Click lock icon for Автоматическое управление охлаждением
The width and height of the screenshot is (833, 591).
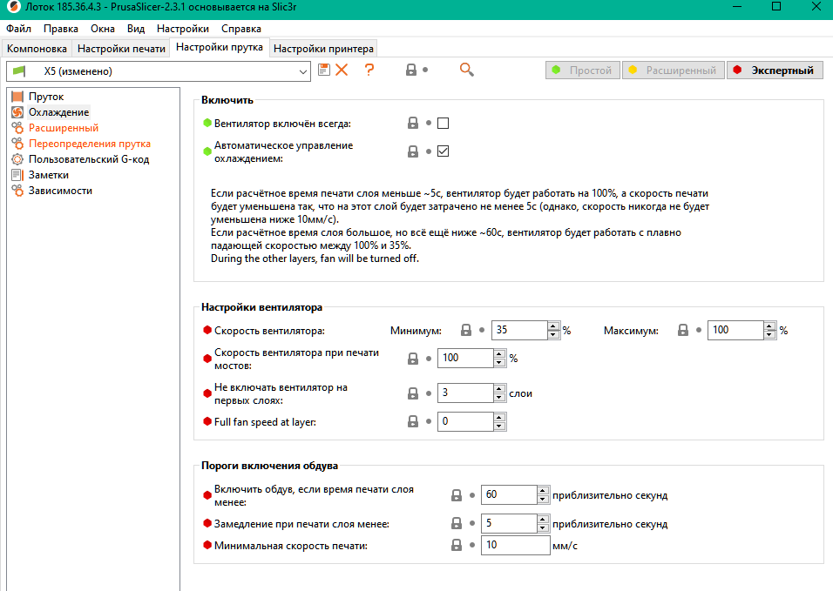click(413, 151)
